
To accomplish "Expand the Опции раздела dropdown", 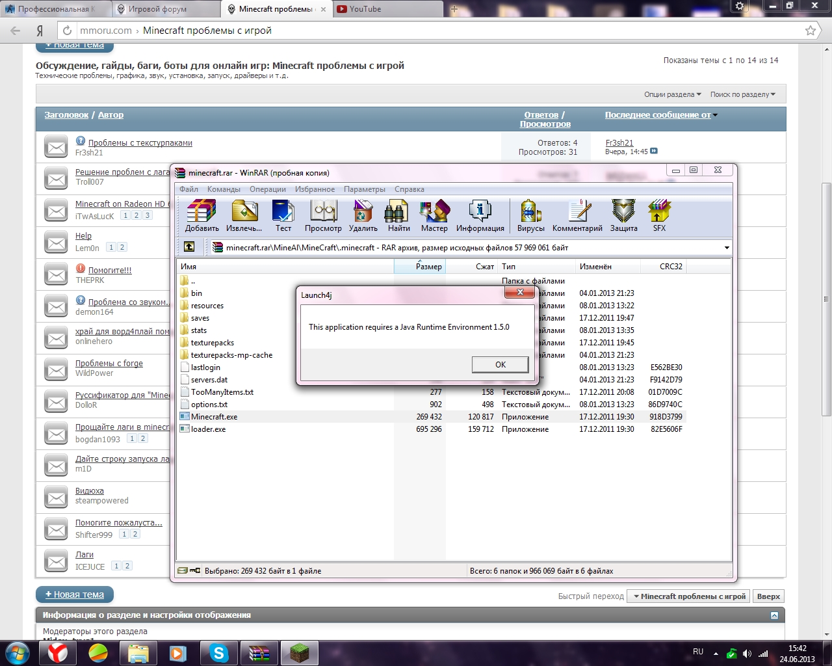I will [x=673, y=94].
